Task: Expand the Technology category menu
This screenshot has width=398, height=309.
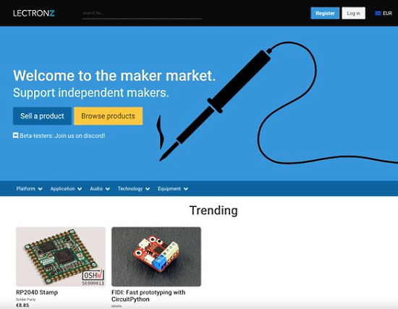Action: pyautogui.click(x=134, y=189)
